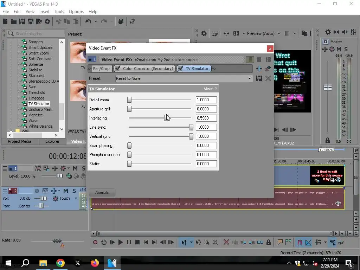Click the Interlacing slider handle

tap(166, 118)
